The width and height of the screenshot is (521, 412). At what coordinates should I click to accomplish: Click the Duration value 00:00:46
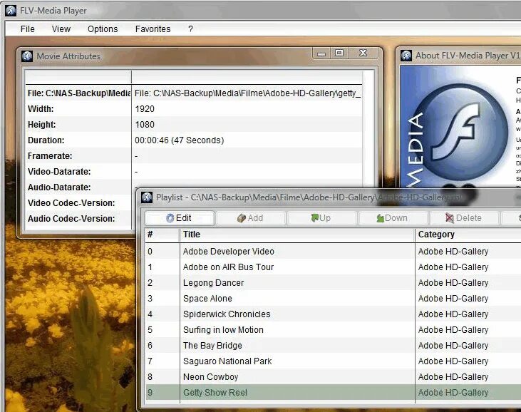179,140
